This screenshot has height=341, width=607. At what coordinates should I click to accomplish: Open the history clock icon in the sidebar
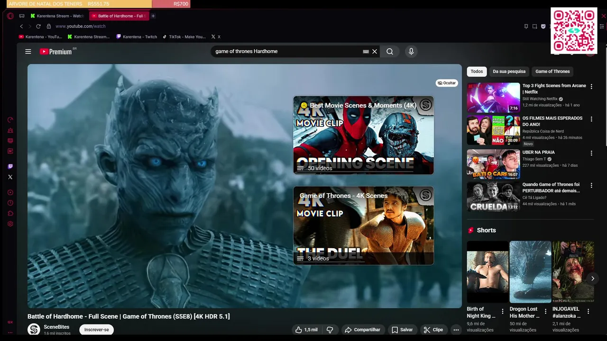tap(10, 203)
